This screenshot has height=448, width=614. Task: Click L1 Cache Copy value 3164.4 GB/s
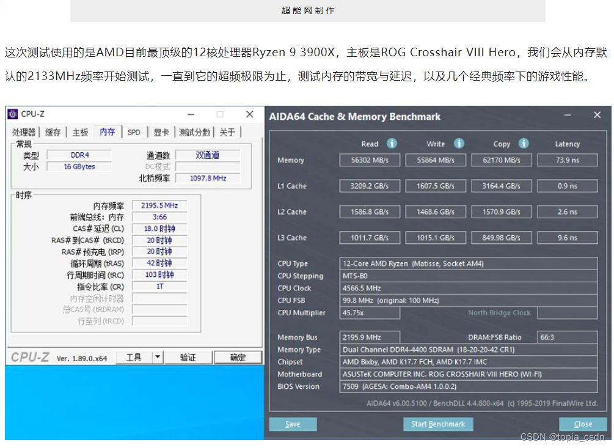501,186
